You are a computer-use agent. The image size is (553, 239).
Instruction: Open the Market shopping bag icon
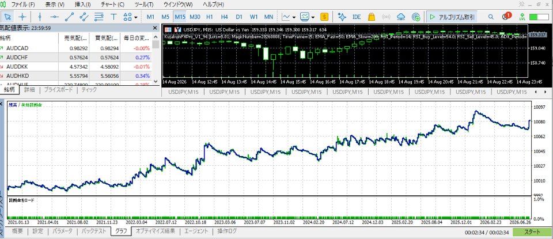point(372,17)
